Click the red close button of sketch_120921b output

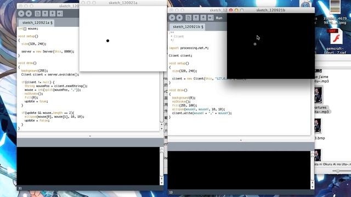pyautogui.click(x=231, y=10)
